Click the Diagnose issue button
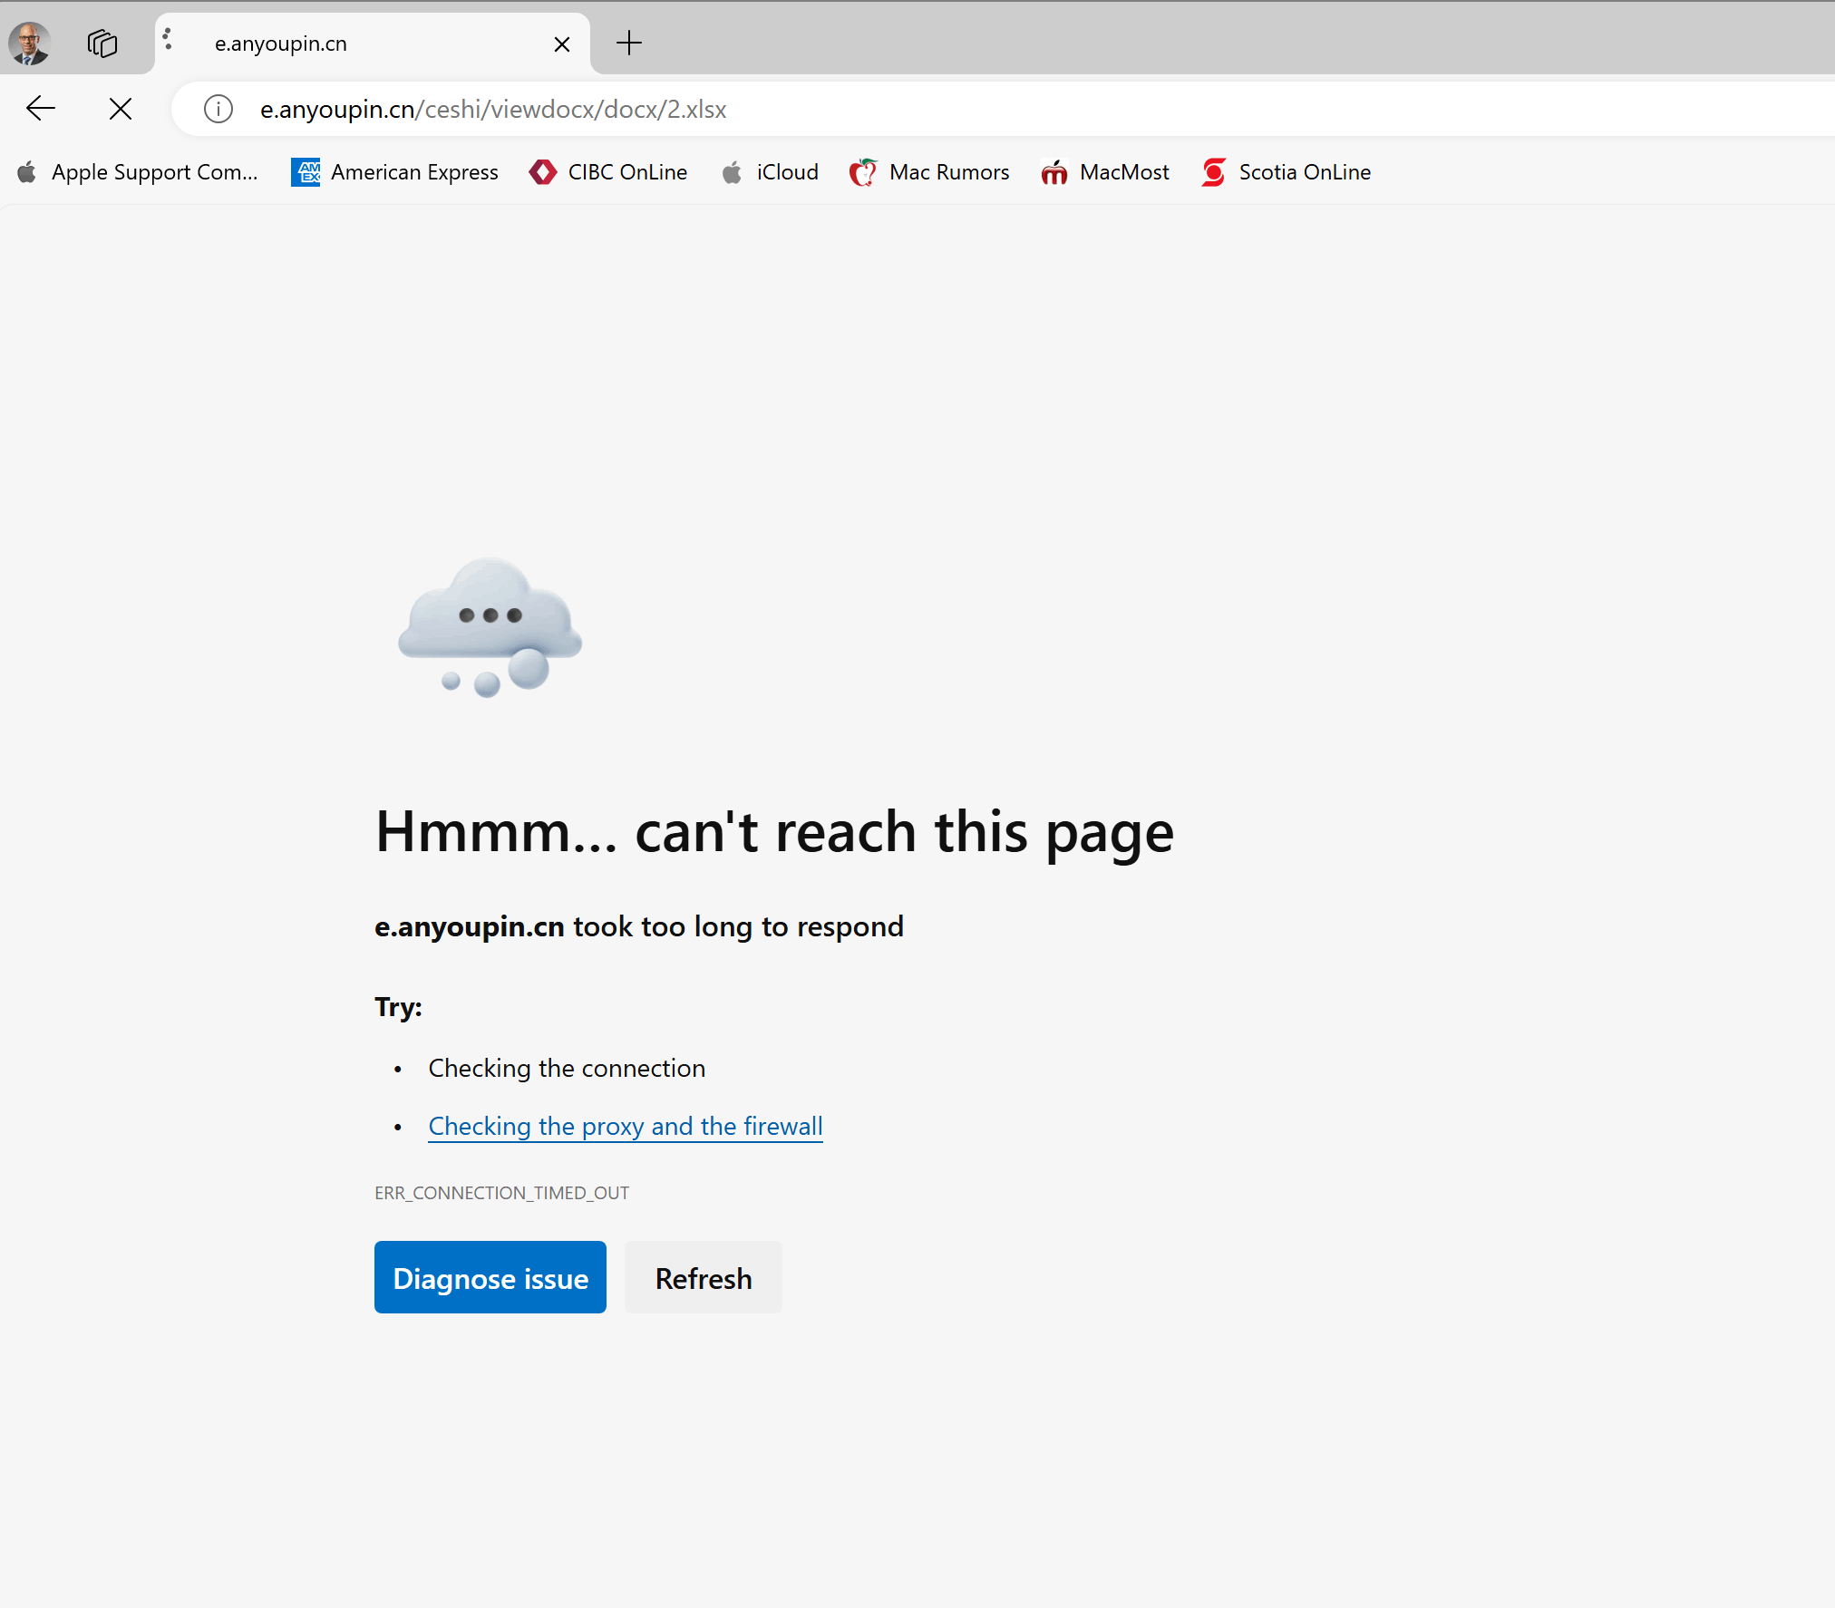1835x1608 pixels. coord(490,1277)
